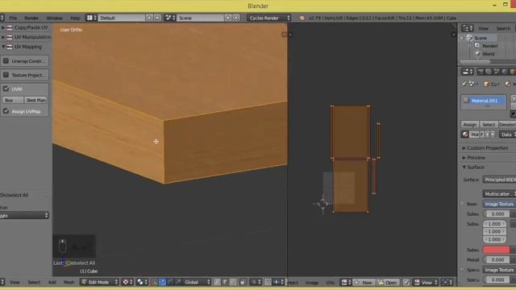Click the Best Planar button
Image resolution: width=516 pixels, height=290 pixels.
(35, 100)
